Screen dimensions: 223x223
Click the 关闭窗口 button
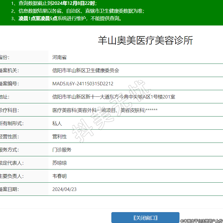(145, 218)
